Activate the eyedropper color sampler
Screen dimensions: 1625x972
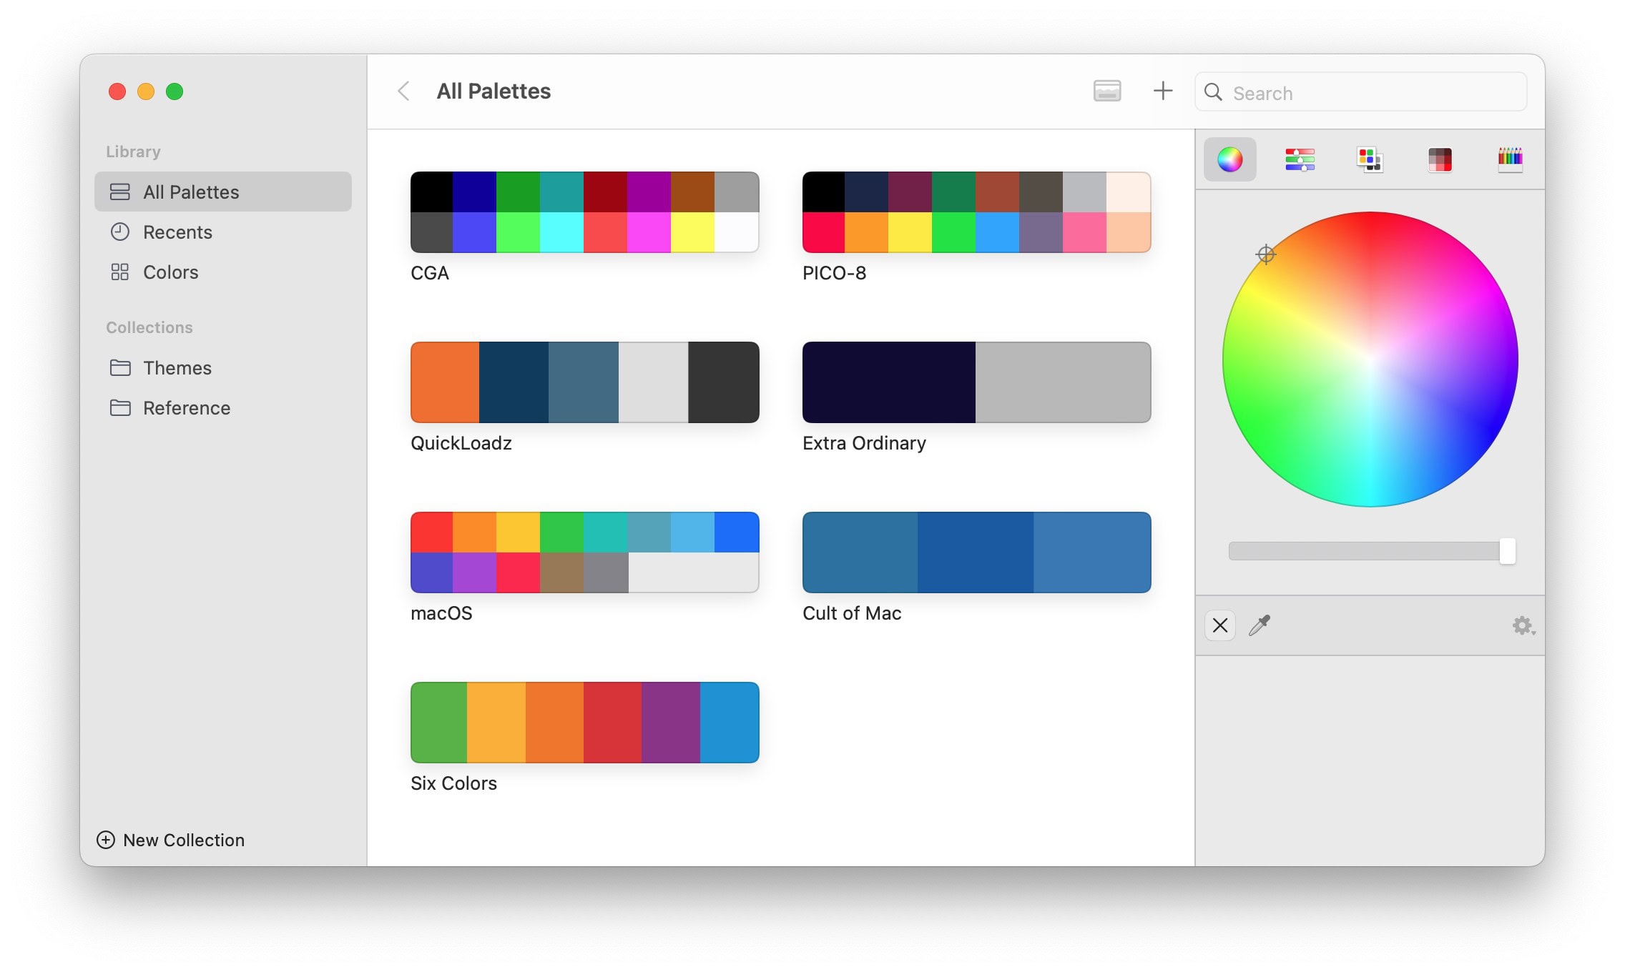[x=1259, y=625]
